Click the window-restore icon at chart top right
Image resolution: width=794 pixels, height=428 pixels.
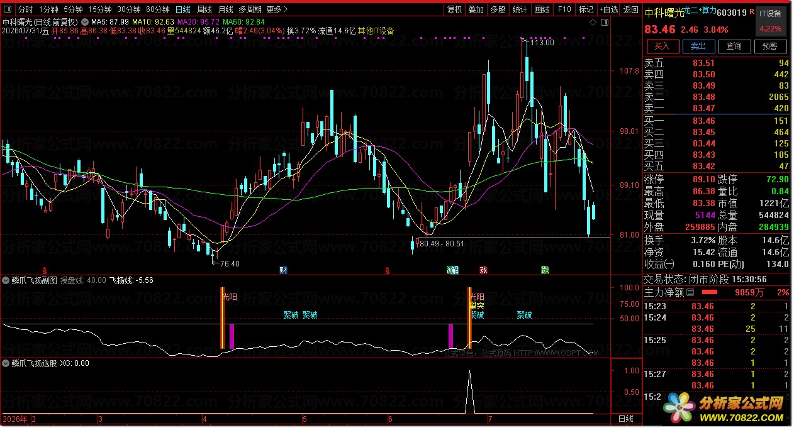pyautogui.click(x=605, y=21)
